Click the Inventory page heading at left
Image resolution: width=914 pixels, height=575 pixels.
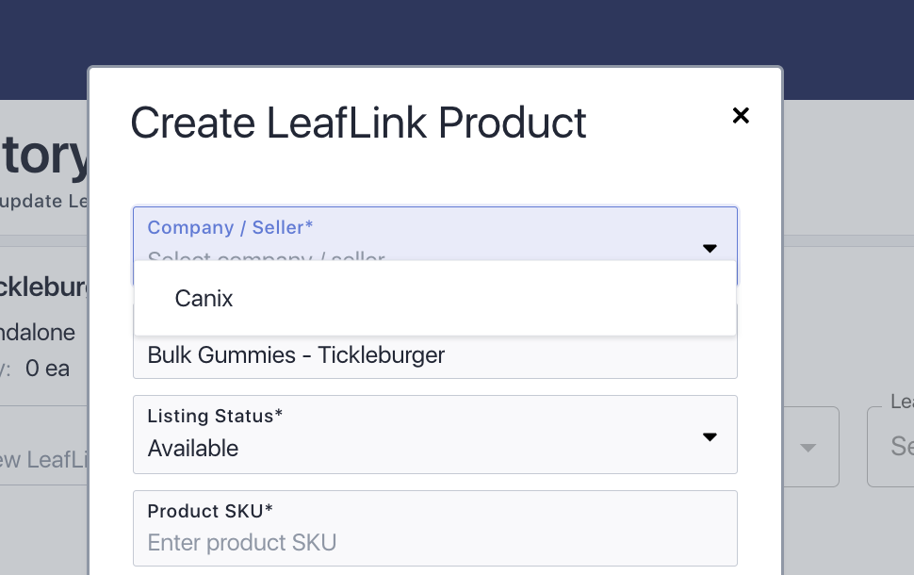coord(42,157)
